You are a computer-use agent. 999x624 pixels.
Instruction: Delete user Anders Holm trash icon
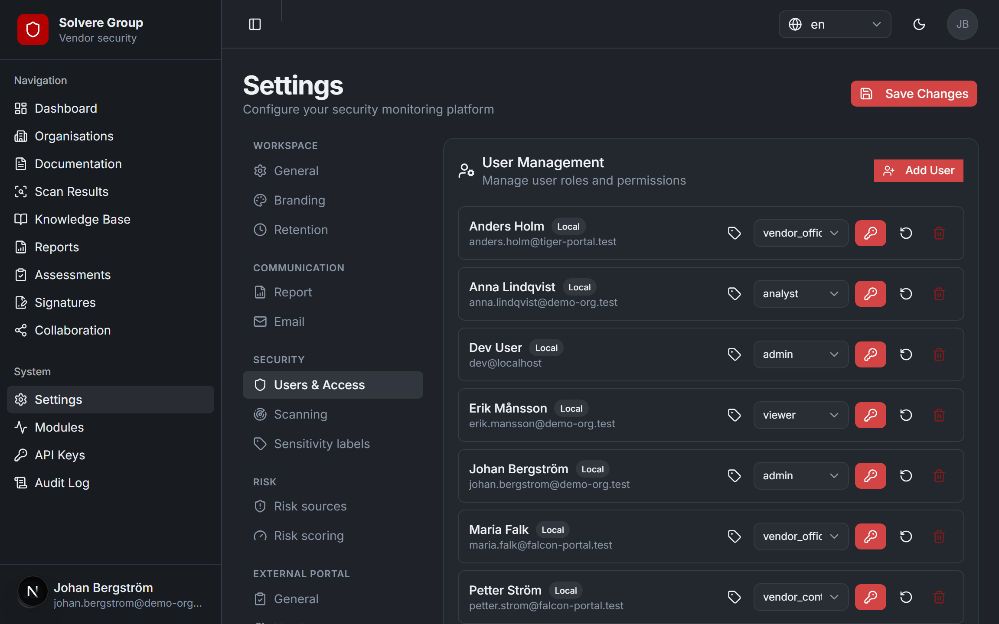(939, 233)
